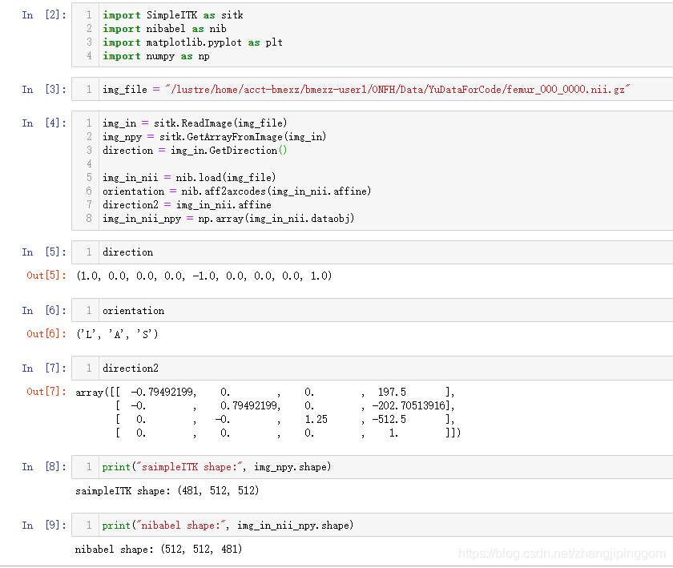
Task: Click the np.array(img_in_nii.dataobj) line
Action: 229,219
